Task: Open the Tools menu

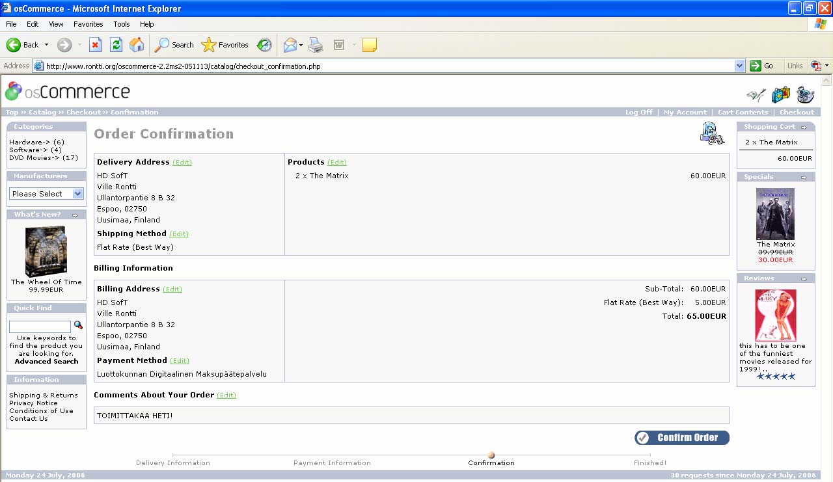Action: click(122, 24)
